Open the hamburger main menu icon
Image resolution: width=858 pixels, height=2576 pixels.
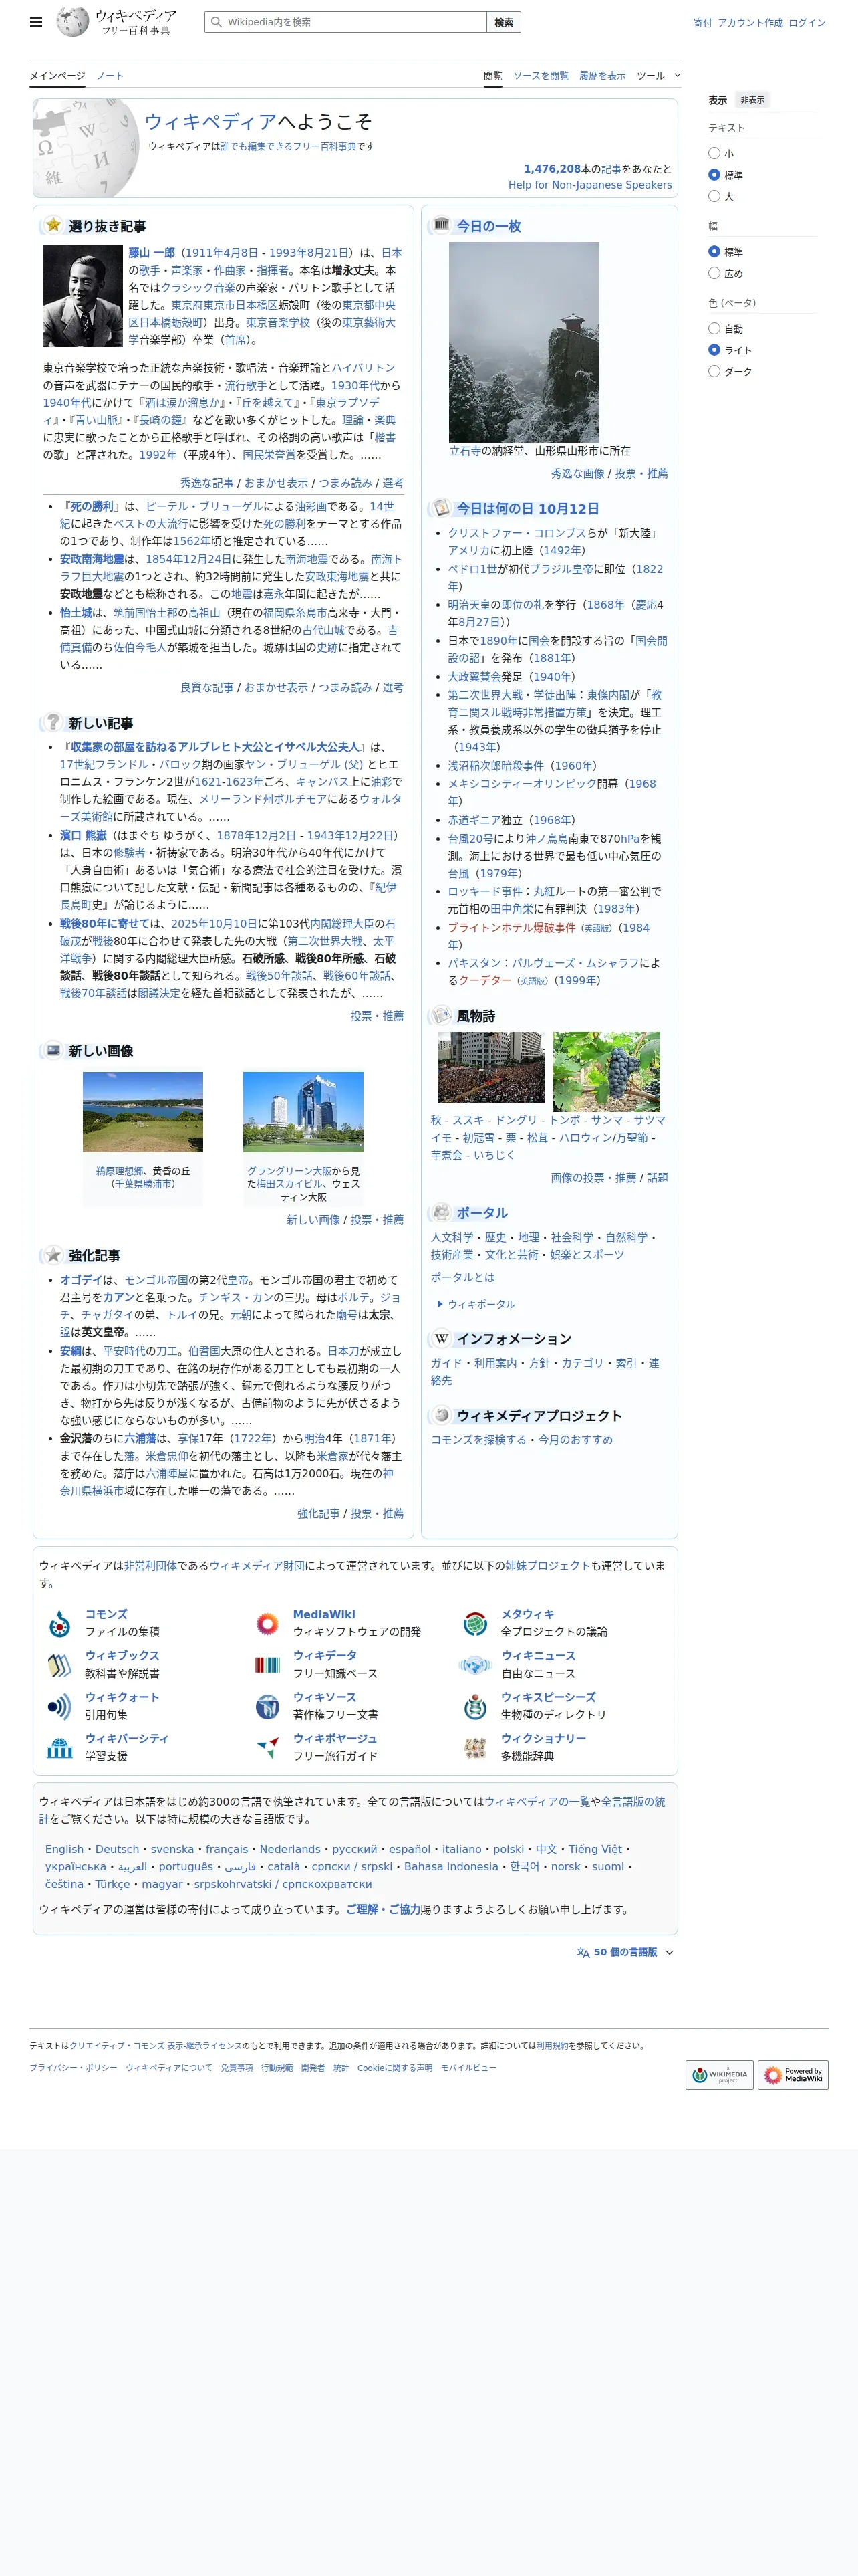click(x=36, y=22)
